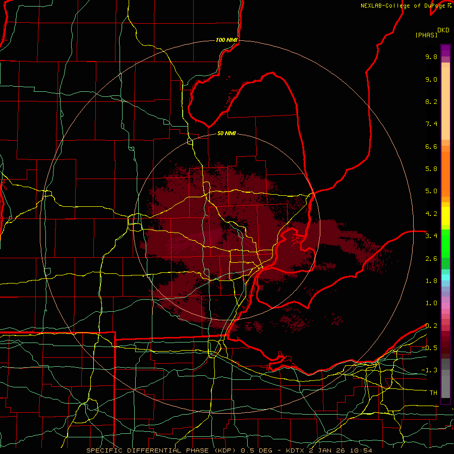
Task: Pick the pink segment of the color bar
Action: click(x=445, y=306)
